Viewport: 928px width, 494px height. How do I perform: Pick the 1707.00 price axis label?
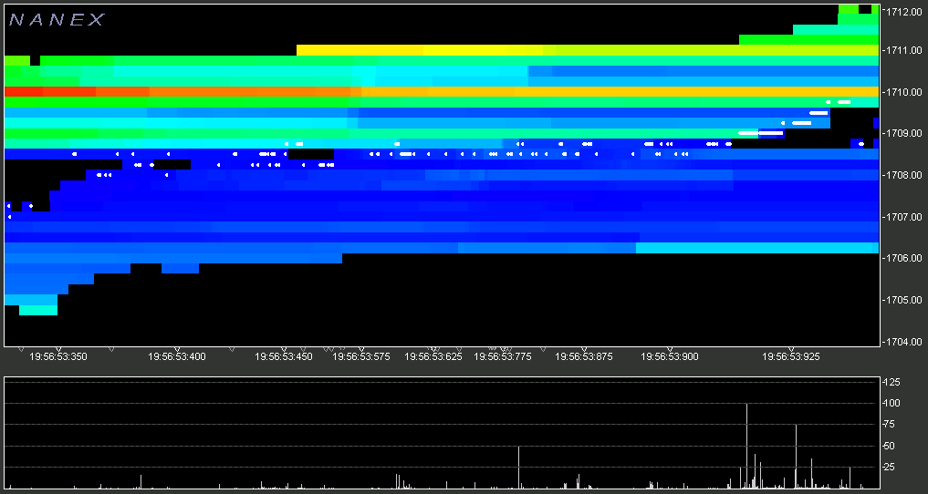904,217
